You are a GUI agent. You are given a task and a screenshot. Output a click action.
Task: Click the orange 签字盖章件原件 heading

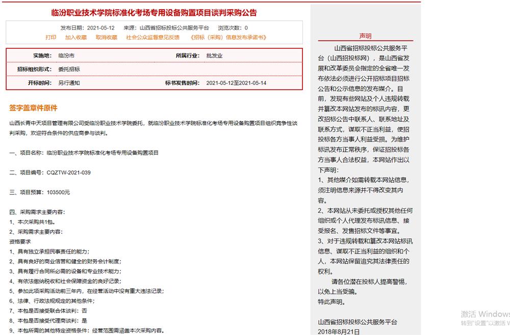pos(33,108)
